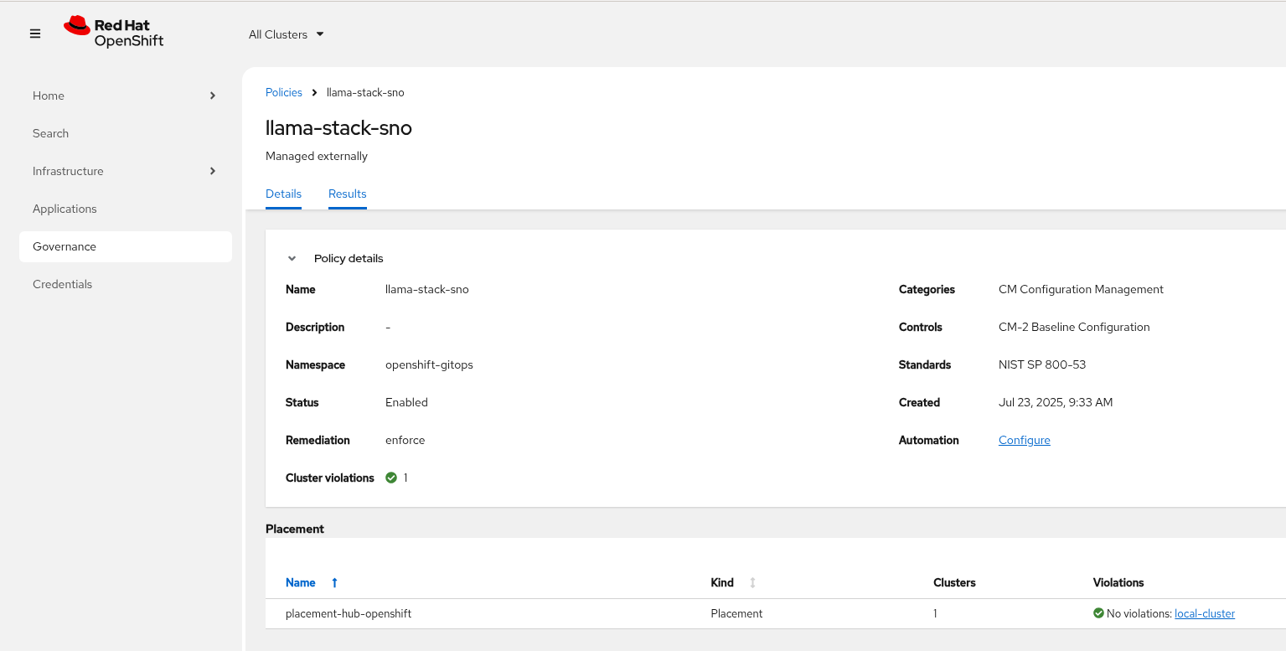The height and width of the screenshot is (651, 1286).
Task: Open the All Clusters dropdown
Action: (x=286, y=34)
